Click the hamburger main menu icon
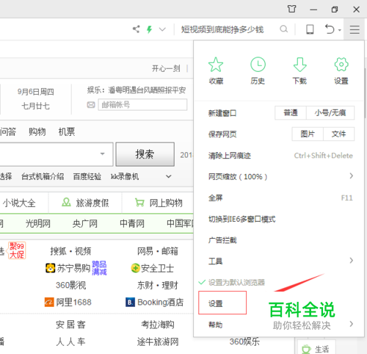367x354 pixels. pos(355,29)
